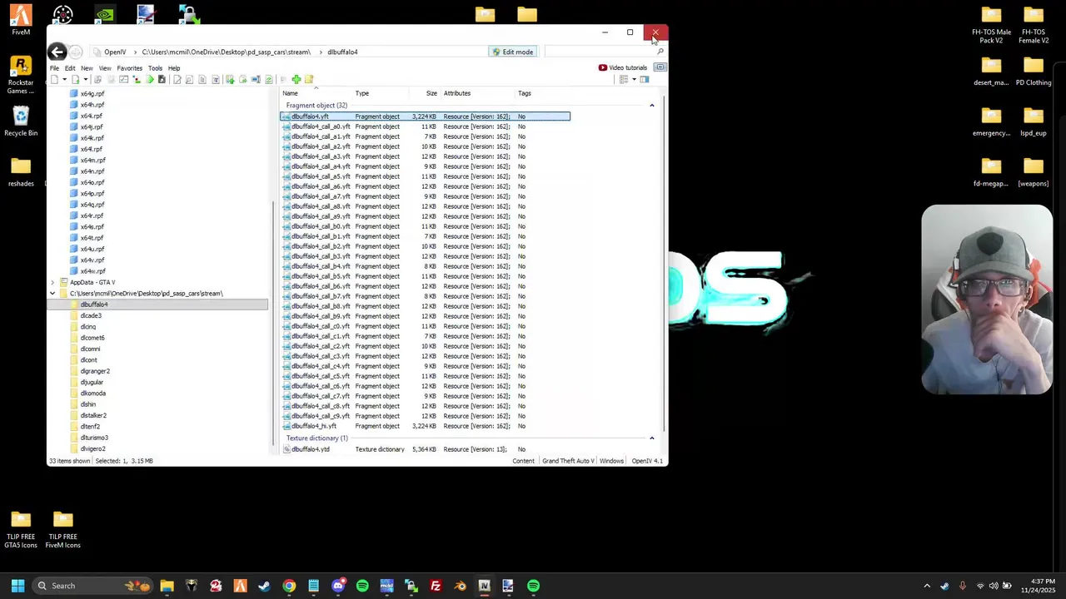1066x599 pixels.
Task: Toggle the preview pane layout icon
Action: click(645, 80)
